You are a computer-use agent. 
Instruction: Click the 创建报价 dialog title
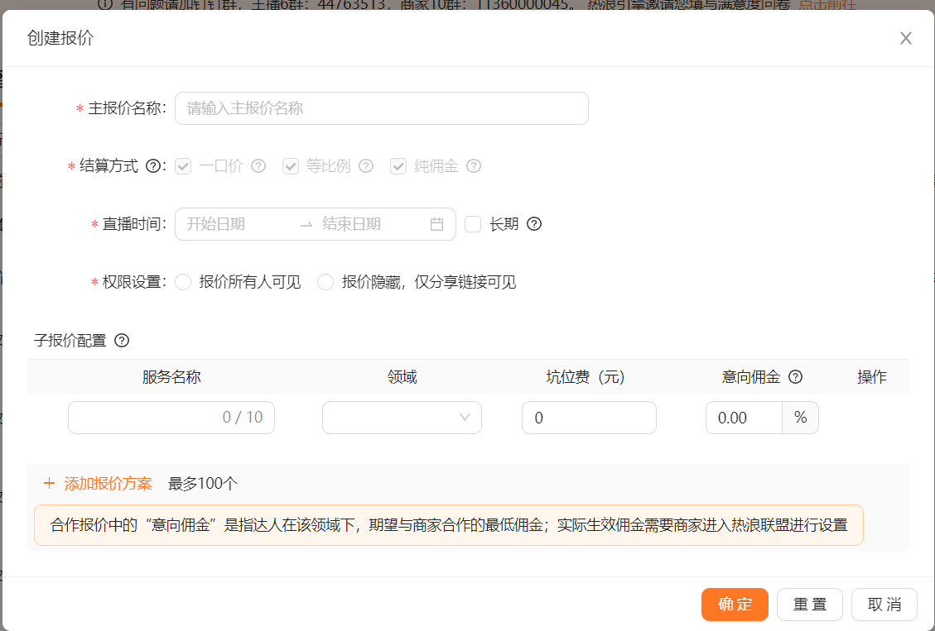pyautogui.click(x=60, y=38)
